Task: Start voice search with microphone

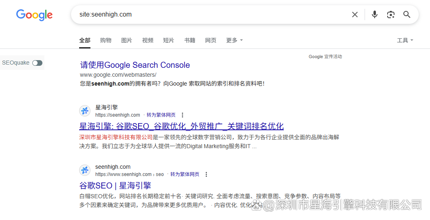Action: pos(375,15)
